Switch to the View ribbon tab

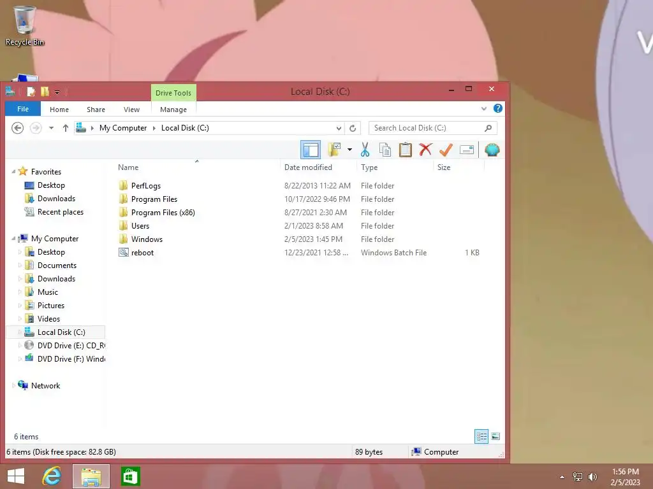[131, 110]
